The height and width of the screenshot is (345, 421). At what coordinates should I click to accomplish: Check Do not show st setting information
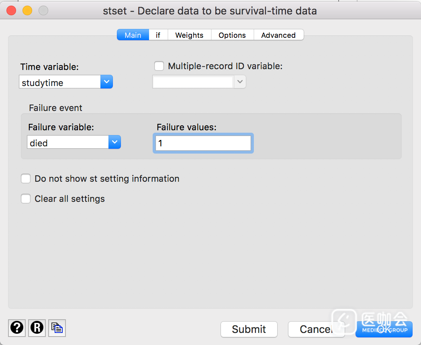click(x=26, y=179)
